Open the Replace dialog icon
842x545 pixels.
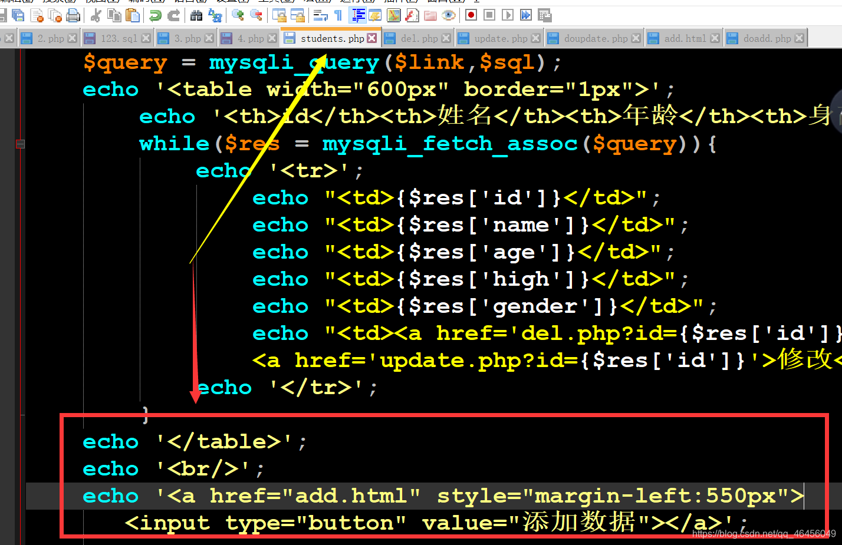click(215, 15)
